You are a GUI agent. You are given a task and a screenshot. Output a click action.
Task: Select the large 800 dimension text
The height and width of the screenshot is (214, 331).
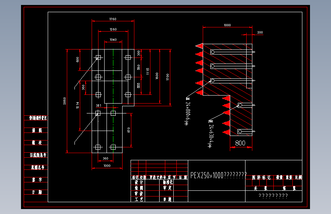240,143
